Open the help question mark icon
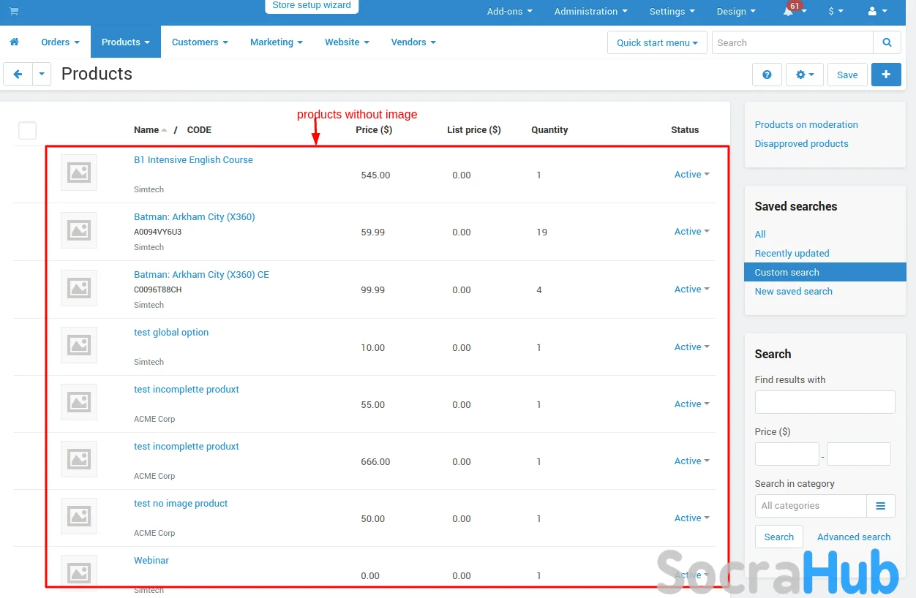This screenshot has height=598, width=916. click(x=767, y=75)
